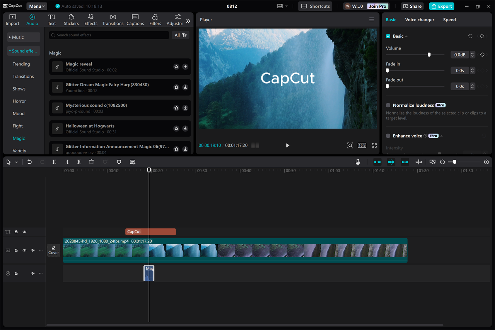The image size is (495, 330).
Task: Switch to the Transitions library
Action: click(x=113, y=19)
